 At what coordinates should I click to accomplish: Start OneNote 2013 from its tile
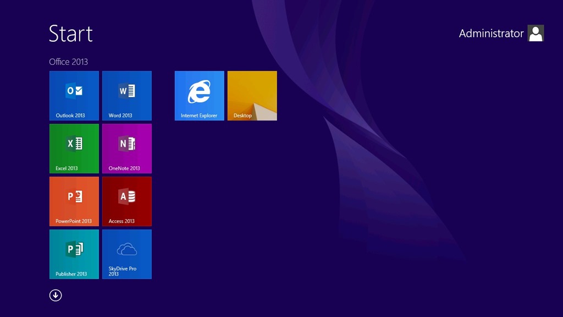(127, 149)
